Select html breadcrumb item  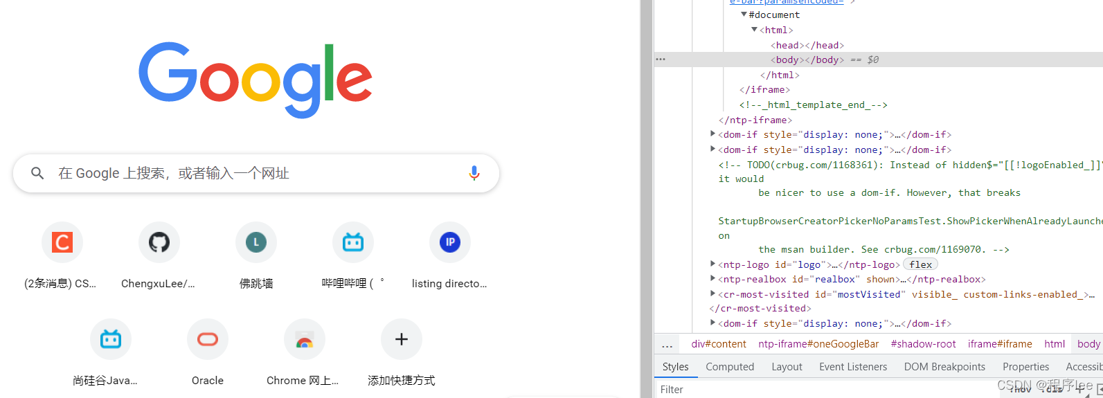(x=1055, y=344)
